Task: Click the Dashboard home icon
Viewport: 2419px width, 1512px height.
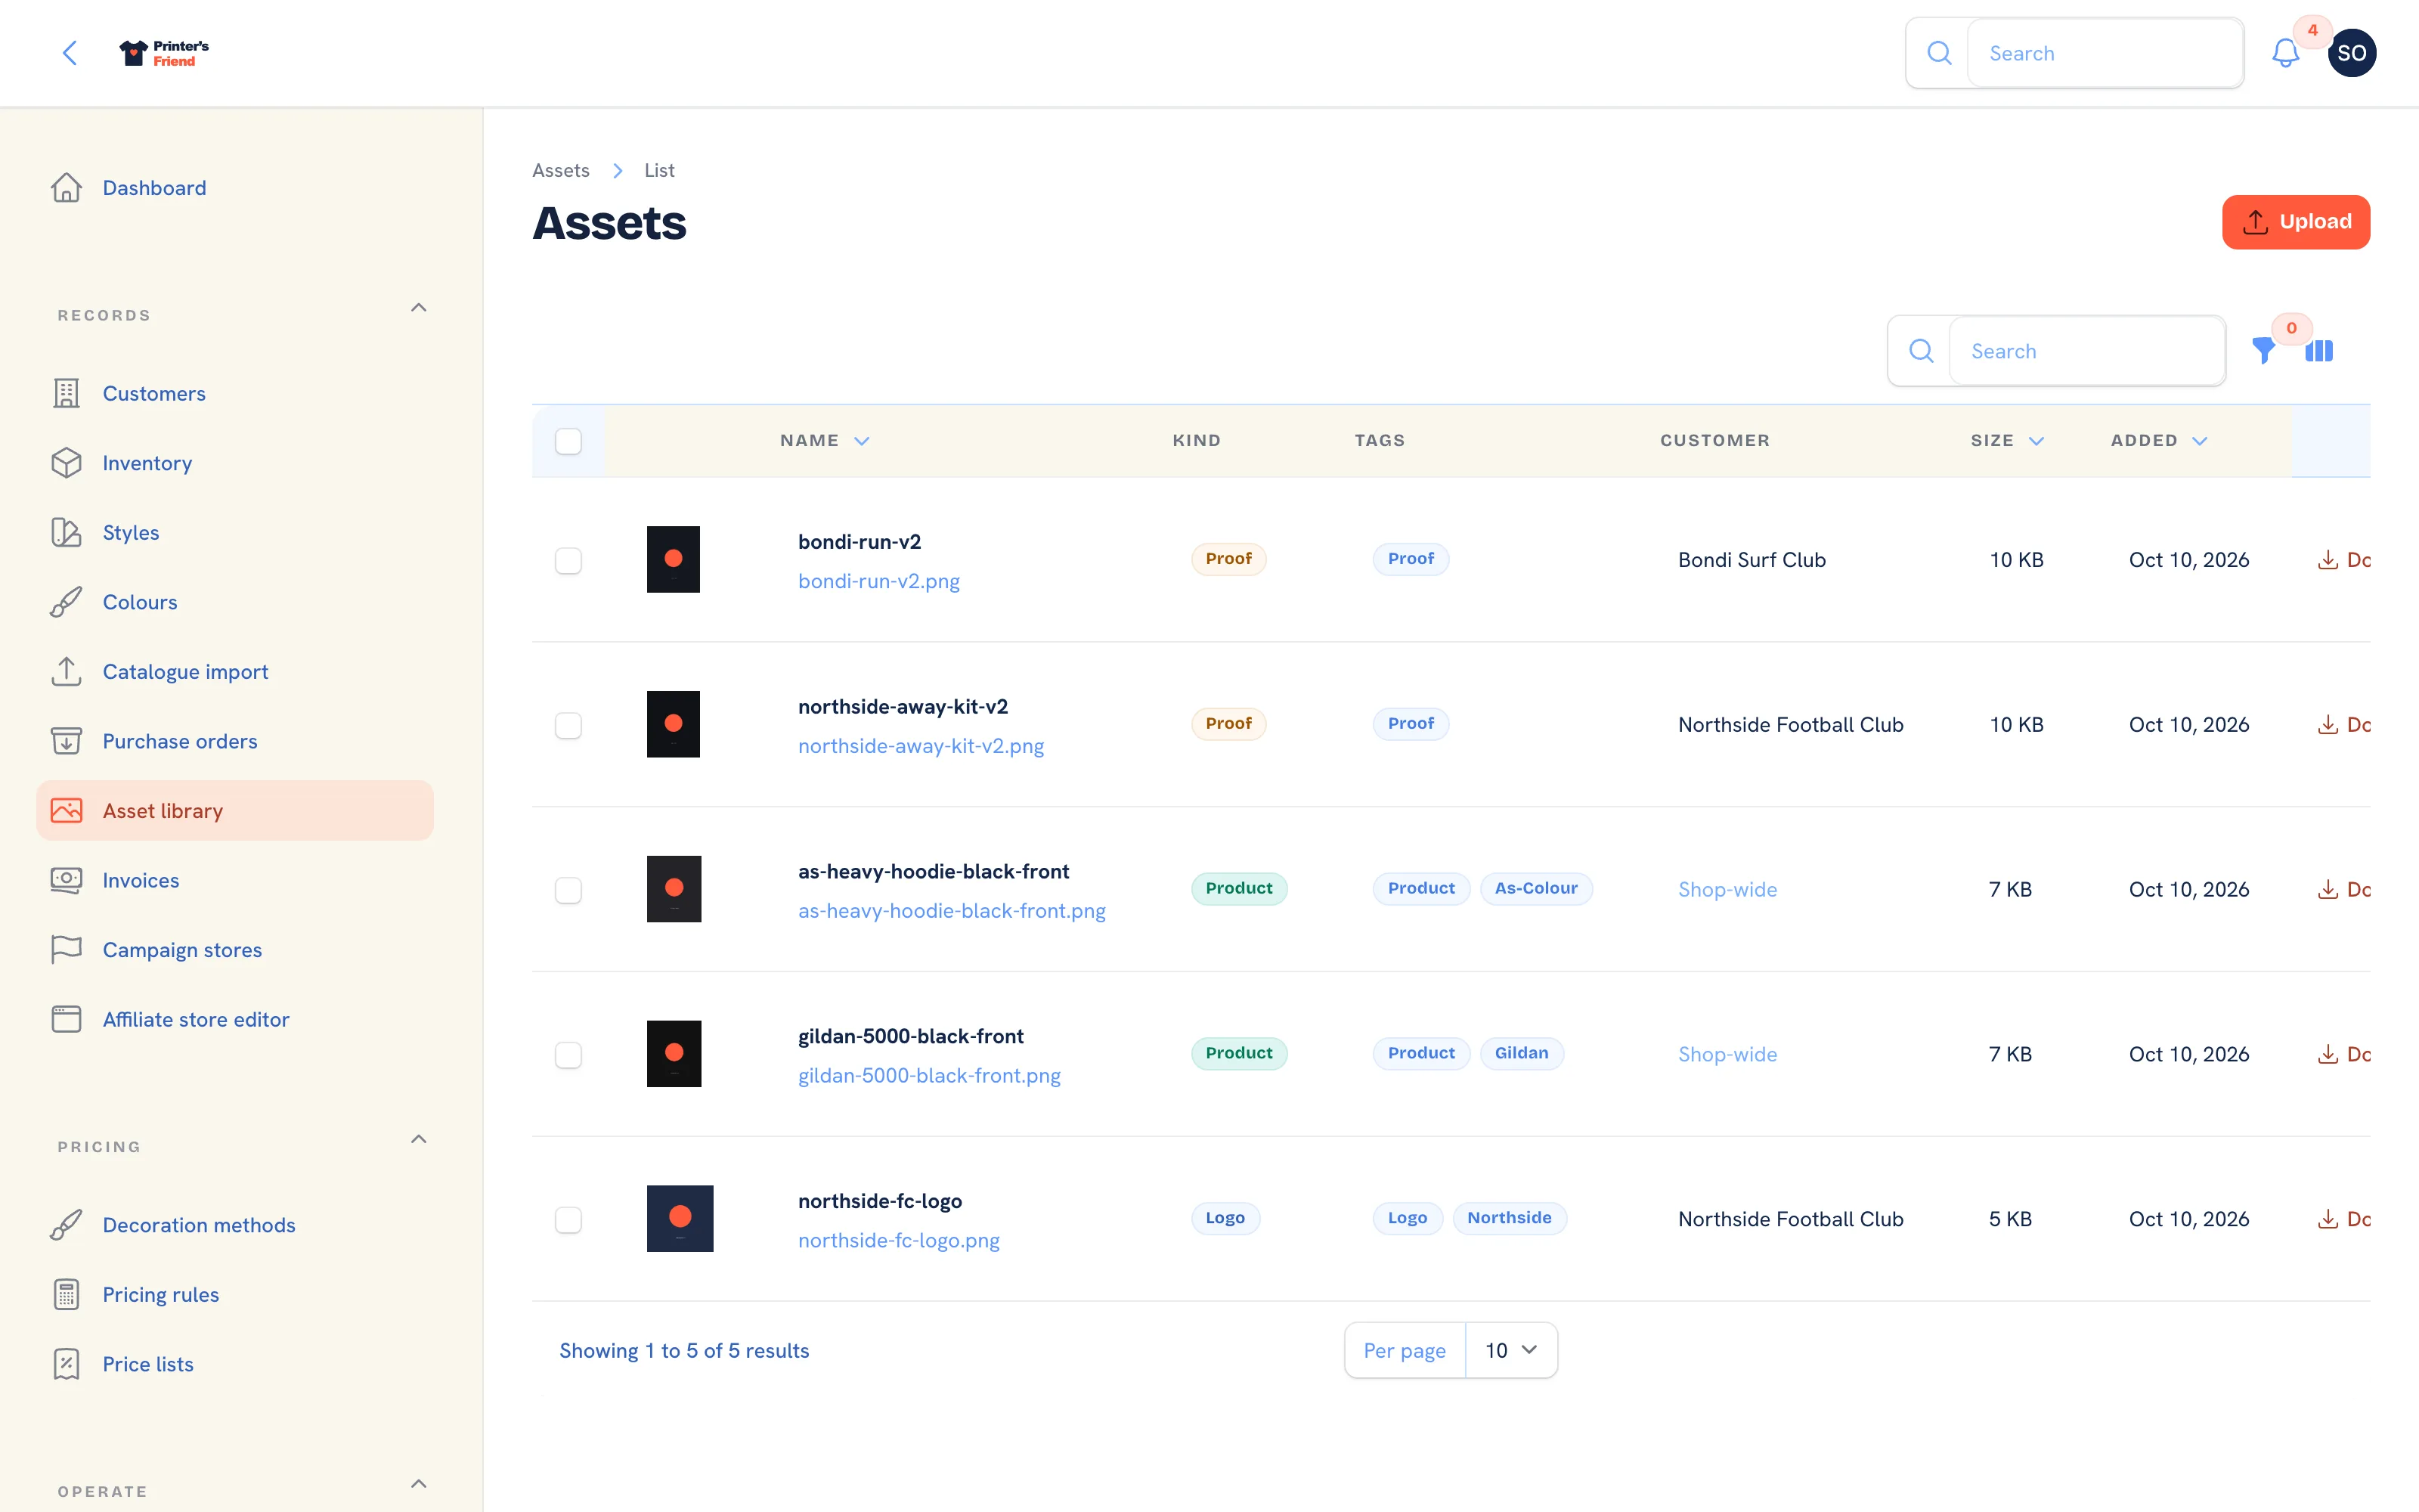Action: tap(66, 188)
